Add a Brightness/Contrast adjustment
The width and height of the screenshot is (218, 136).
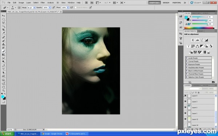point(193,40)
